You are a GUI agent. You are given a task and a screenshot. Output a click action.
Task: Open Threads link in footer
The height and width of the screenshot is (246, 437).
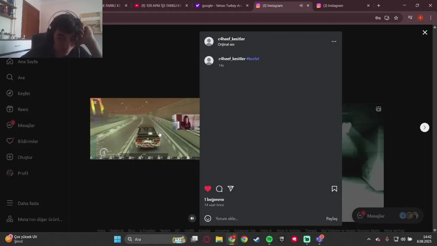coord(311,231)
